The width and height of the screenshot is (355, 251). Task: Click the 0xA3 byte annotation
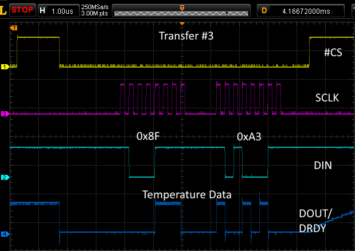tap(249, 136)
